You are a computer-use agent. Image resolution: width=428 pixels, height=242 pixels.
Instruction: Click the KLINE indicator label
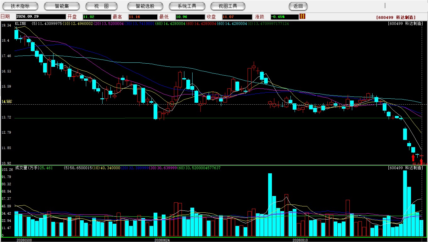coord(20,24)
